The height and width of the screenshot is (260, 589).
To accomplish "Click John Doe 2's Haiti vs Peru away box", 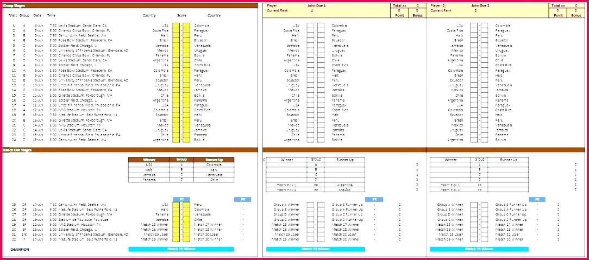I will click(x=484, y=35).
